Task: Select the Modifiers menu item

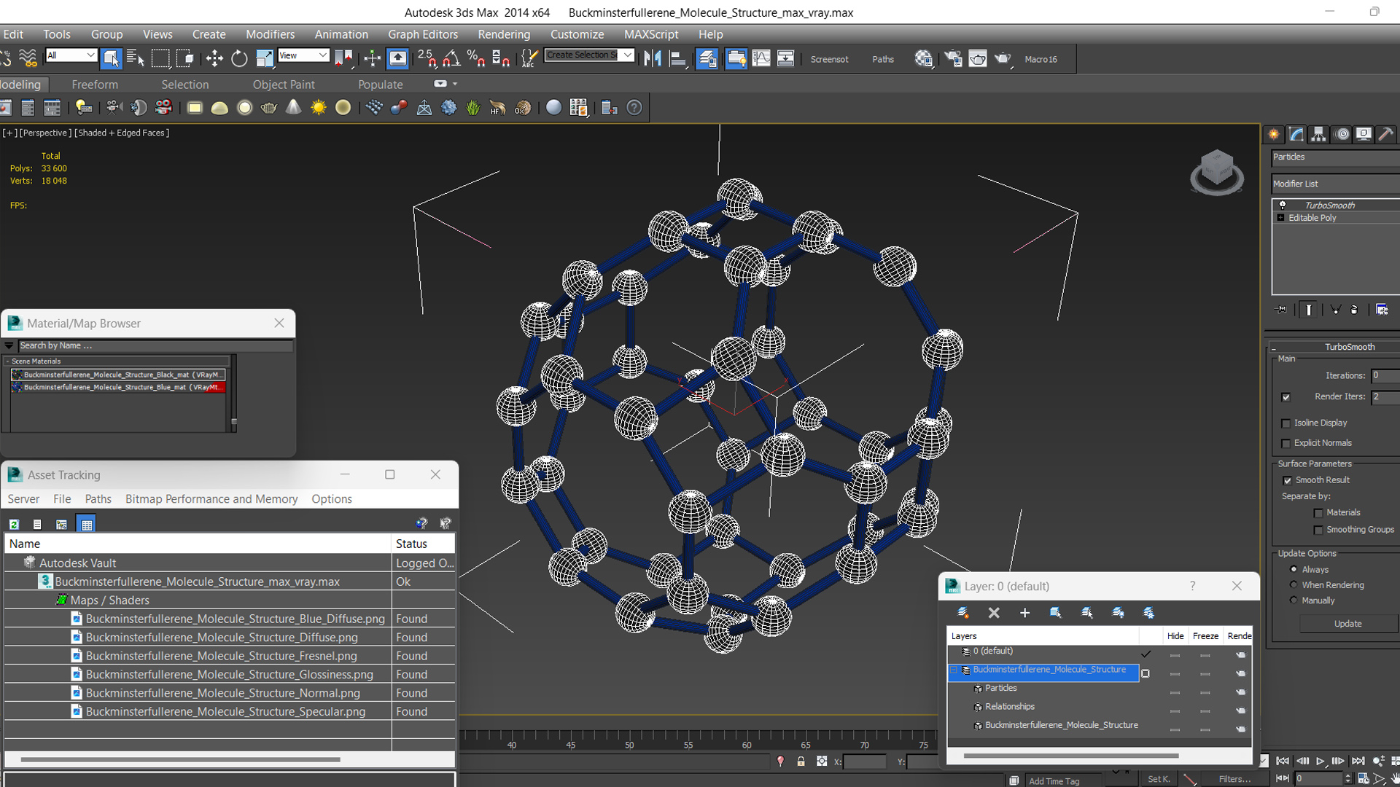Action: 268,34
